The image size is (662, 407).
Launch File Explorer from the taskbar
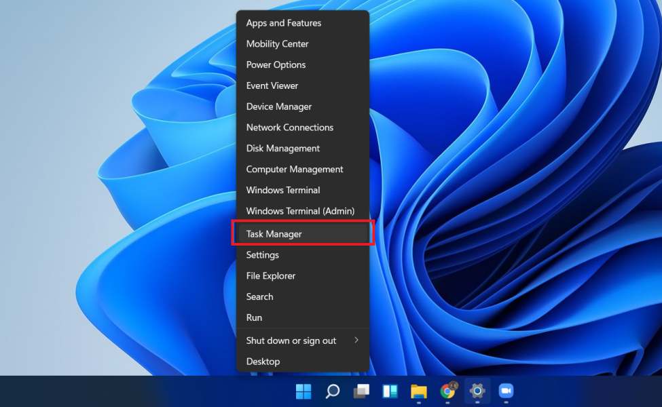419,391
